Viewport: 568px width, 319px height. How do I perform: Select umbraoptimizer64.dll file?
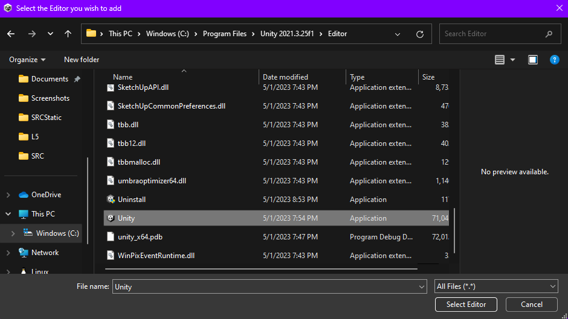pyautogui.click(x=276, y=181)
